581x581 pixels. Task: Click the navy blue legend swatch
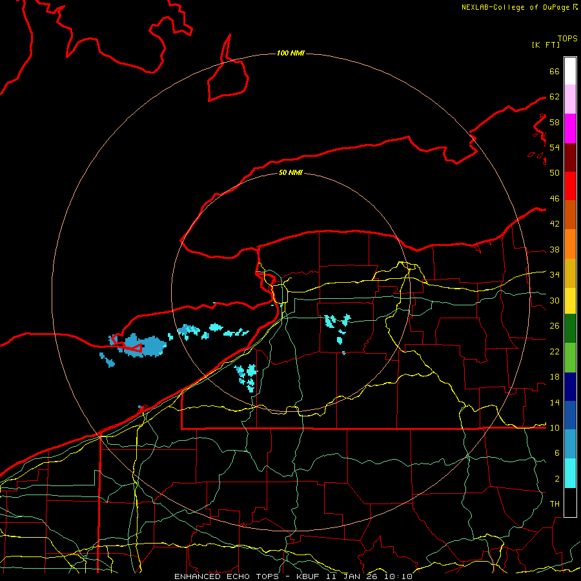click(x=570, y=387)
